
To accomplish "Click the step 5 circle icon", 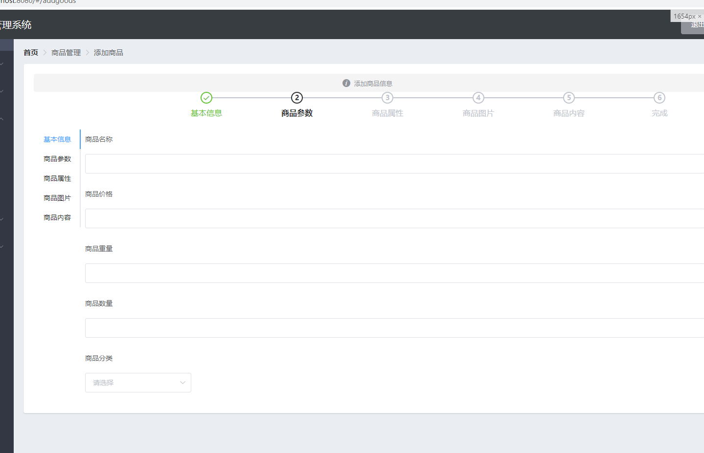I will tap(569, 98).
